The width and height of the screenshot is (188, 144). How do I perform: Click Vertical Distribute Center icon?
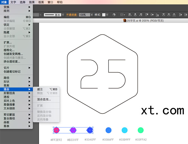(169, 15)
